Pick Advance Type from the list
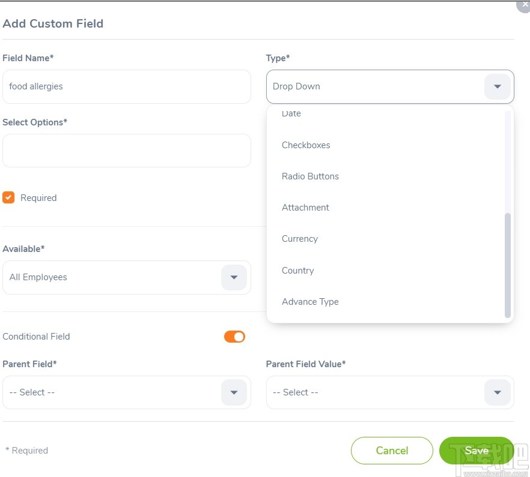The width and height of the screenshot is (530, 477). [x=310, y=302]
